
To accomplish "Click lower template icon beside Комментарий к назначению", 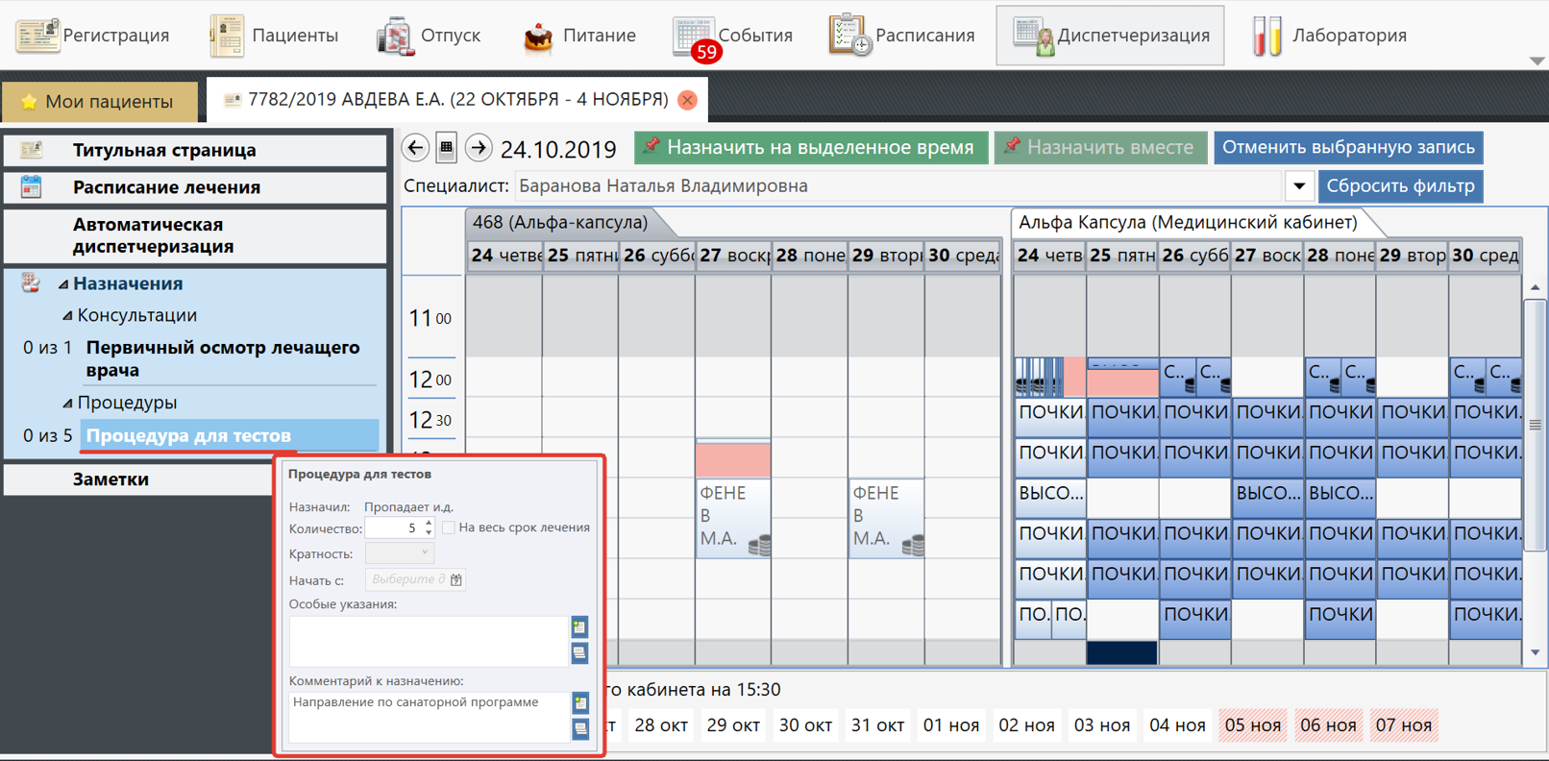I will pos(580,729).
